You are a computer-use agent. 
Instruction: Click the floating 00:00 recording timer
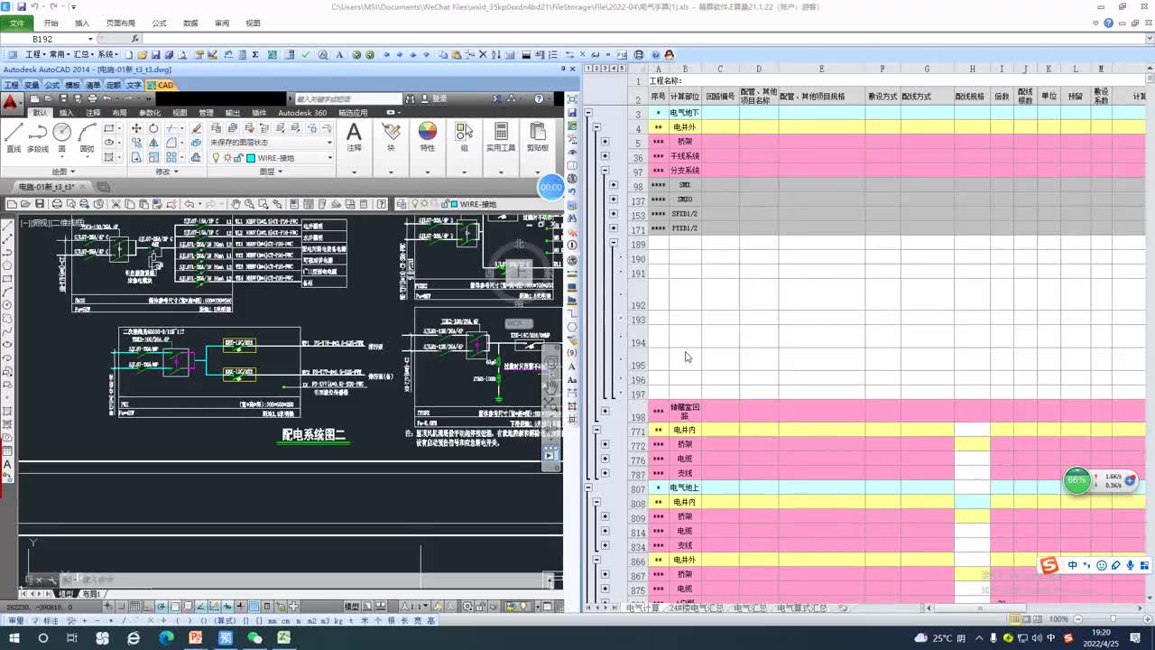tap(550, 187)
